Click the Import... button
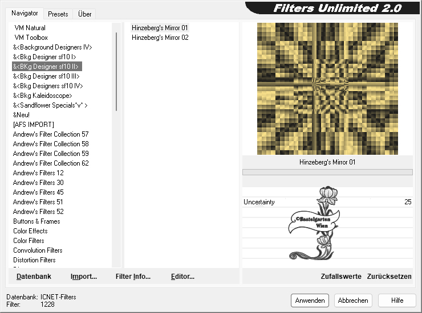 (84, 277)
